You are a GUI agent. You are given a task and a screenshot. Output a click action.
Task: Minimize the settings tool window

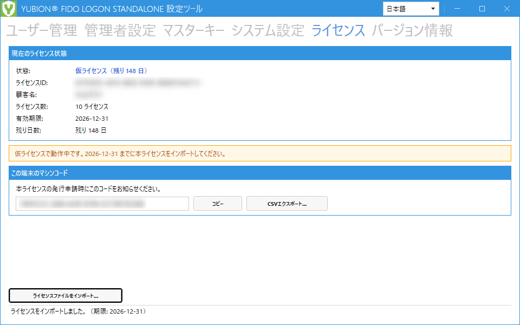tap(457, 9)
